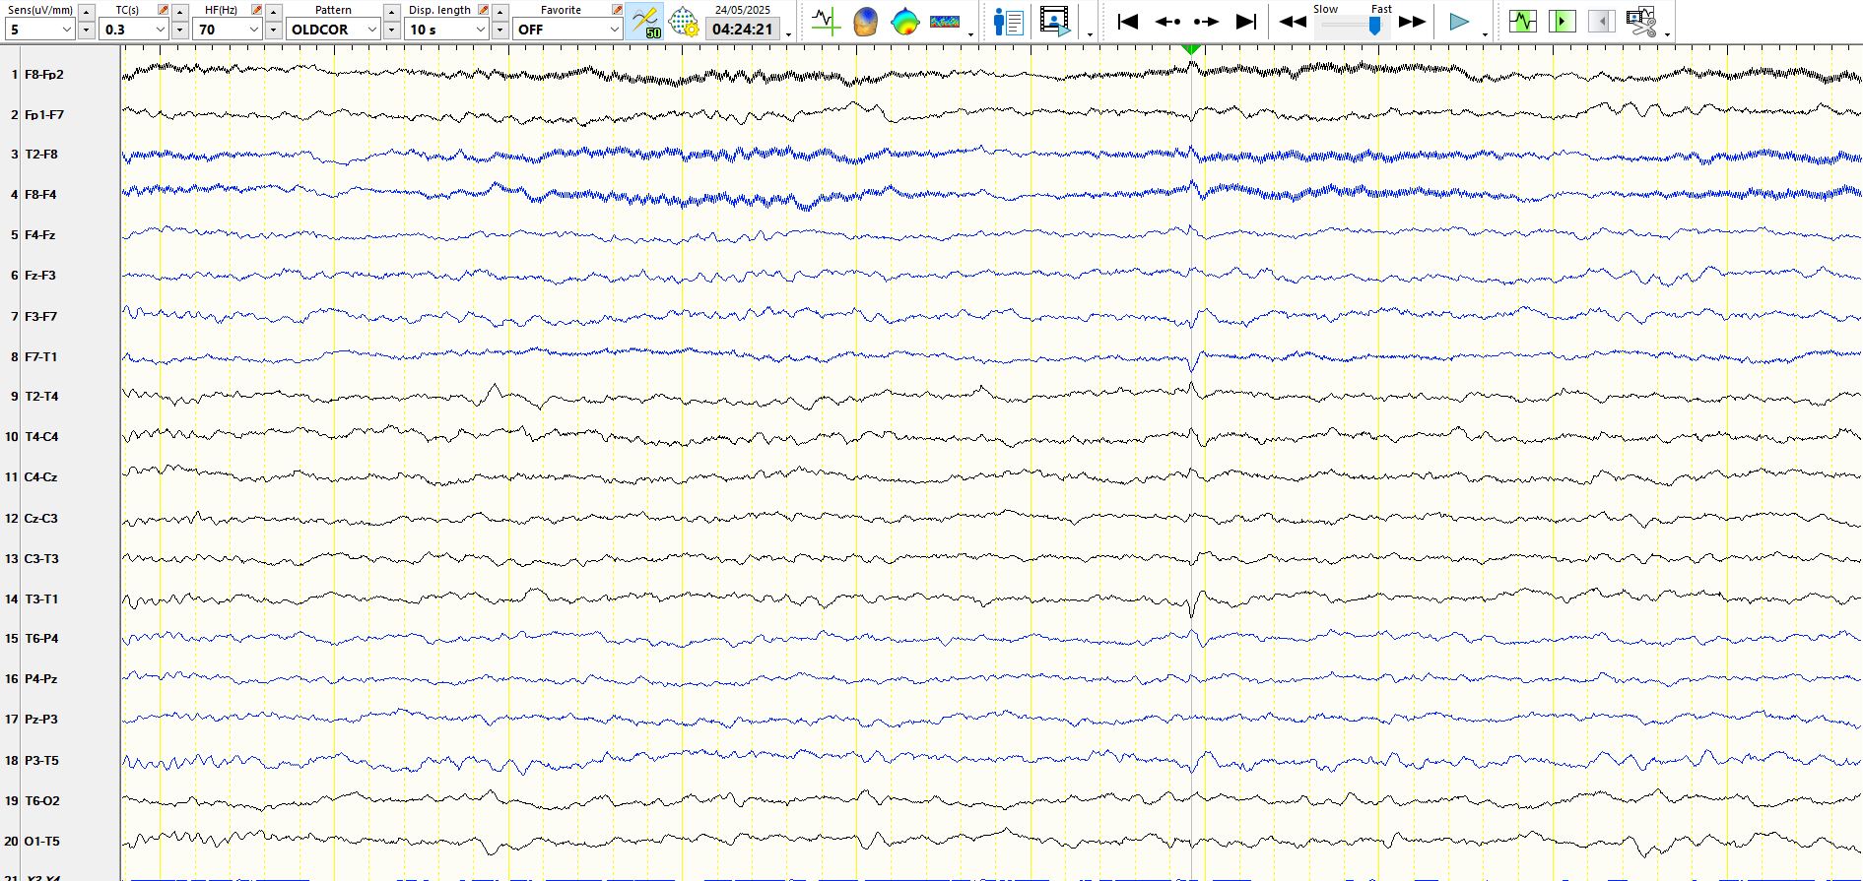
Task: Increase sensitivity with the Sens up arrow
Action: click(x=87, y=12)
